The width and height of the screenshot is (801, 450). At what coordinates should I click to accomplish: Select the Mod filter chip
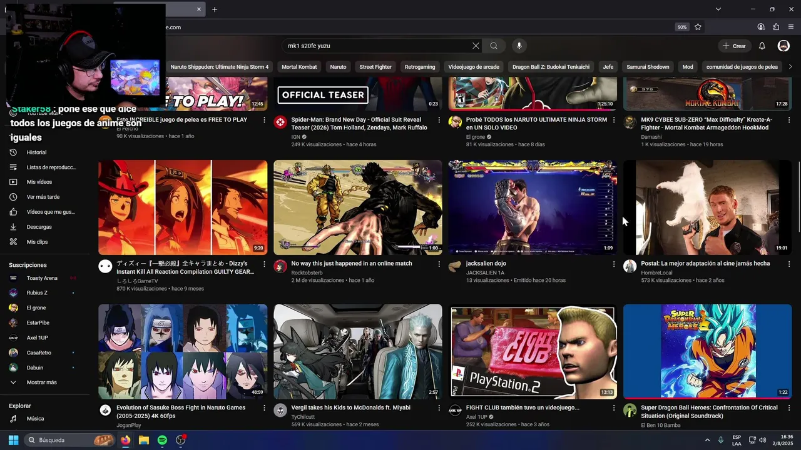coord(688,67)
